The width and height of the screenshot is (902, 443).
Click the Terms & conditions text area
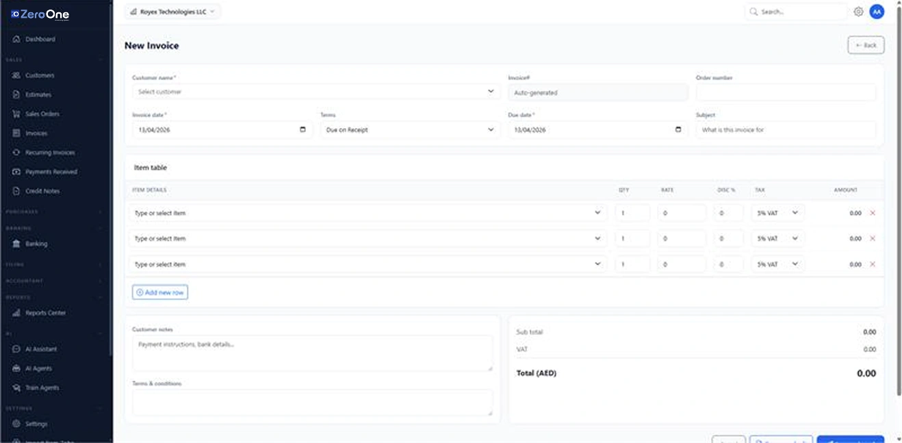point(312,403)
